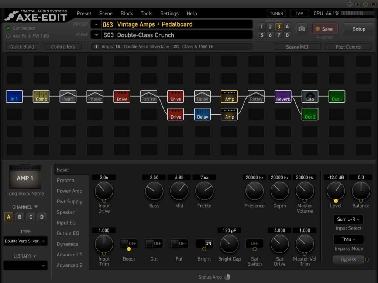Click the Axe-Fx III firmware info icon
This screenshot has width=378, height=283.
[8, 36]
